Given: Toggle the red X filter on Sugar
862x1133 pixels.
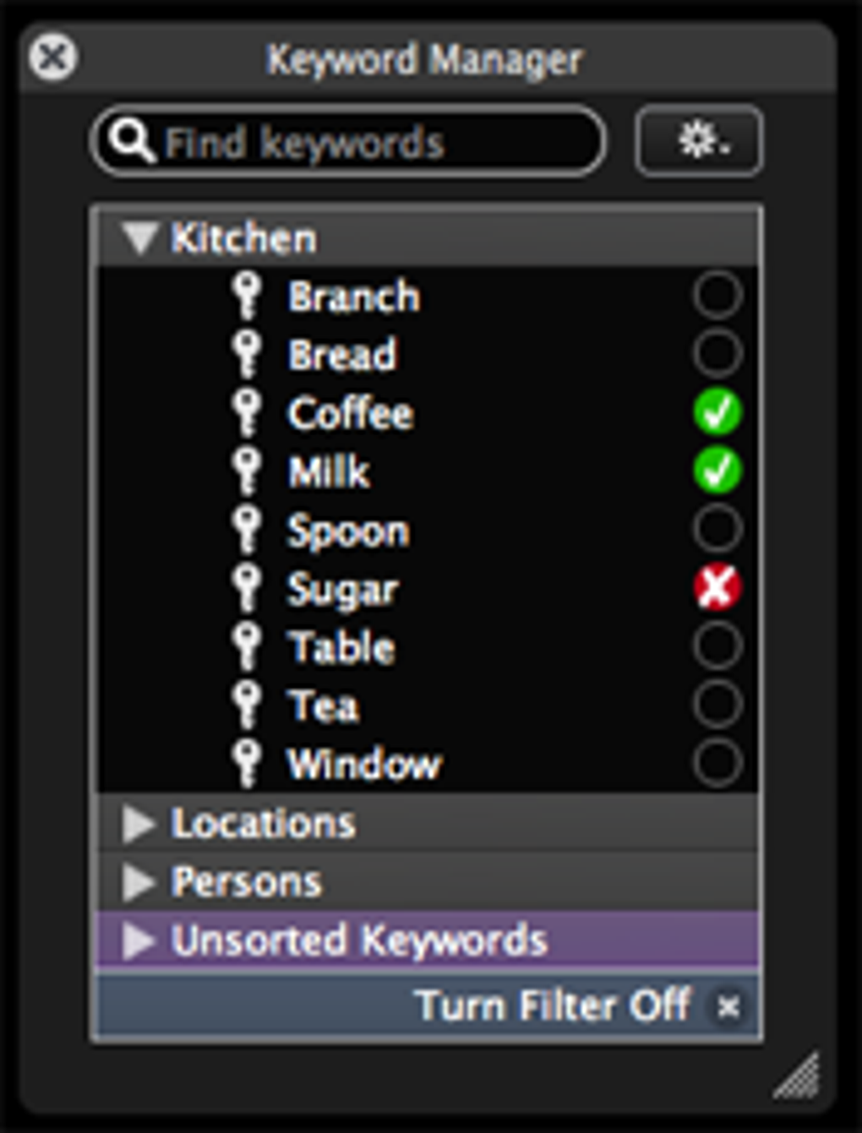Looking at the screenshot, I should click(717, 587).
